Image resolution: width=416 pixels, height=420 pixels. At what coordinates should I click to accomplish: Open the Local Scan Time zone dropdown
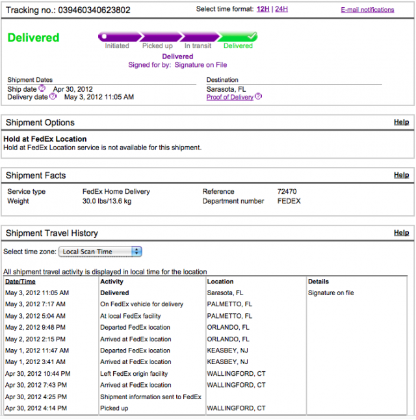click(100, 252)
